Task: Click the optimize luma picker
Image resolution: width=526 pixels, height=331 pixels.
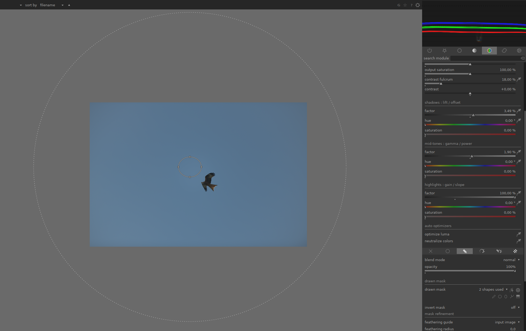Action: click(x=519, y=234)
